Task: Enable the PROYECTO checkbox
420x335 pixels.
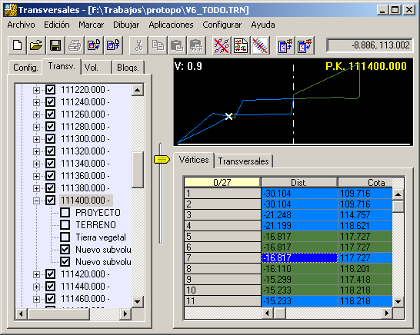Action: coord(65,213)
